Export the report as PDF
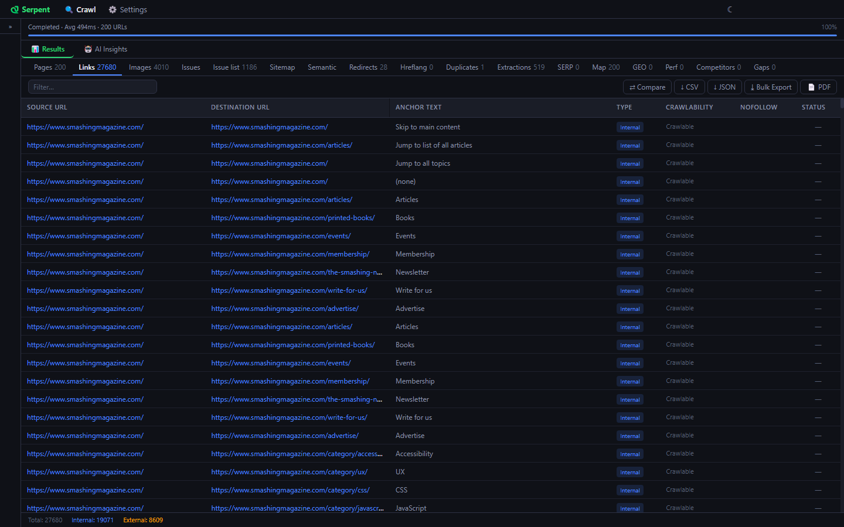 point(818,87)
